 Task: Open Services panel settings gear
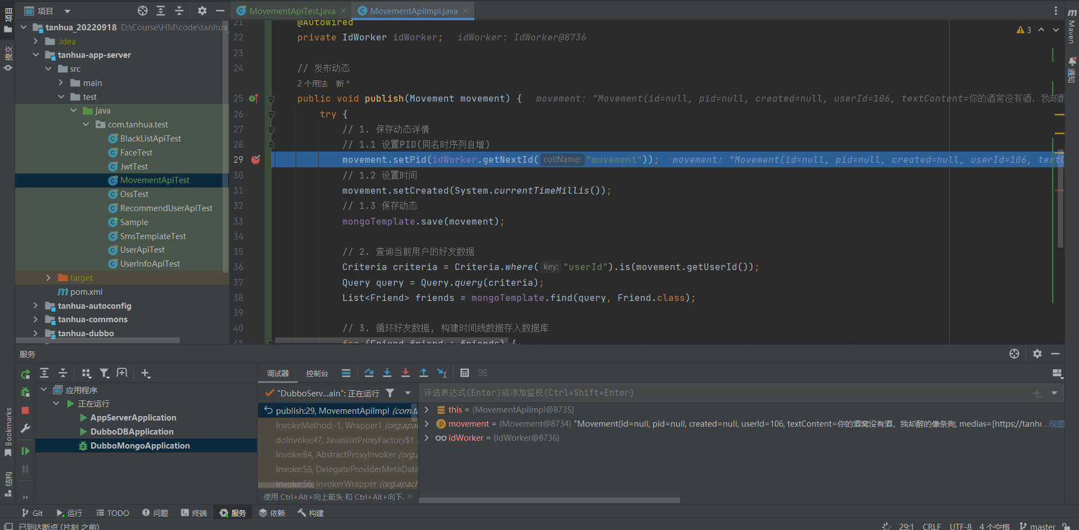tap(1037, 354)
